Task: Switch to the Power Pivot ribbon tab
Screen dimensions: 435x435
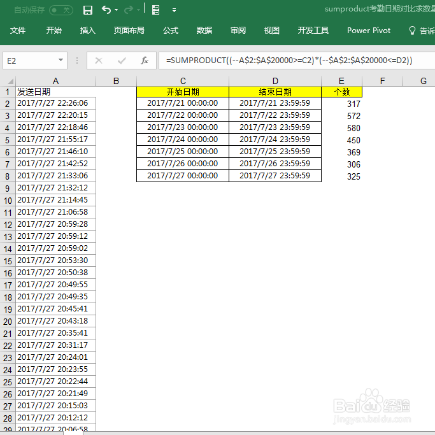Action: (369, 30)
